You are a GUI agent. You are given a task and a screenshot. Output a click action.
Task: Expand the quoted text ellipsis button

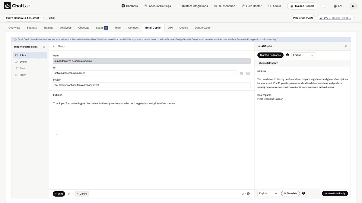56,134
